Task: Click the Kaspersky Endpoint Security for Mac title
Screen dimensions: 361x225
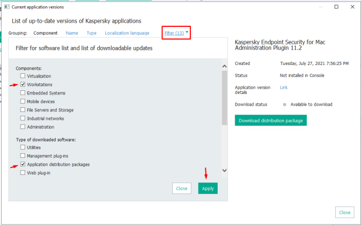Action: [280, 45]
